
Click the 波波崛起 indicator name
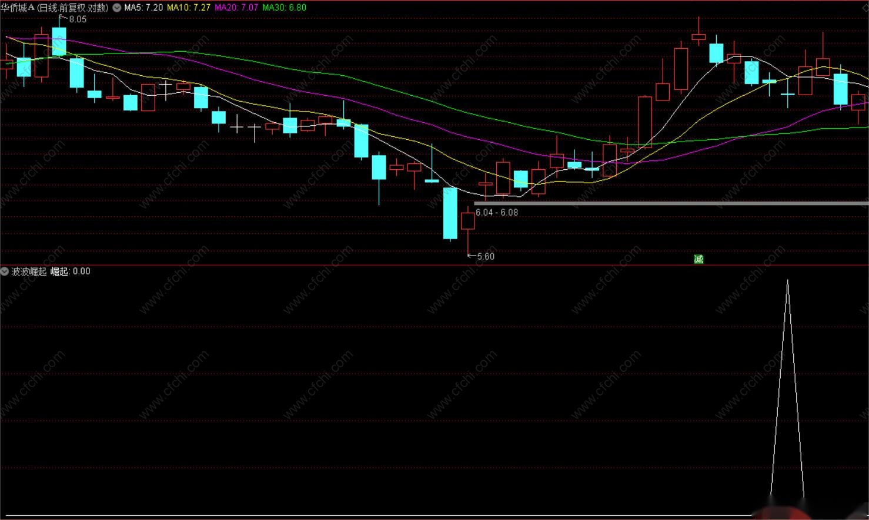29,271
